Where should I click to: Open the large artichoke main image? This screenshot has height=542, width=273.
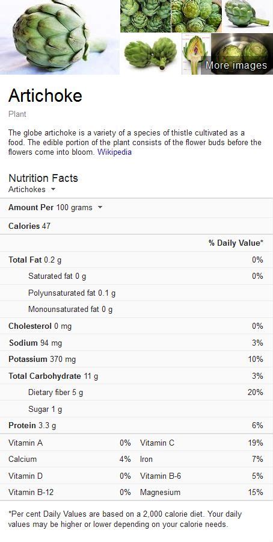(60, 37)
